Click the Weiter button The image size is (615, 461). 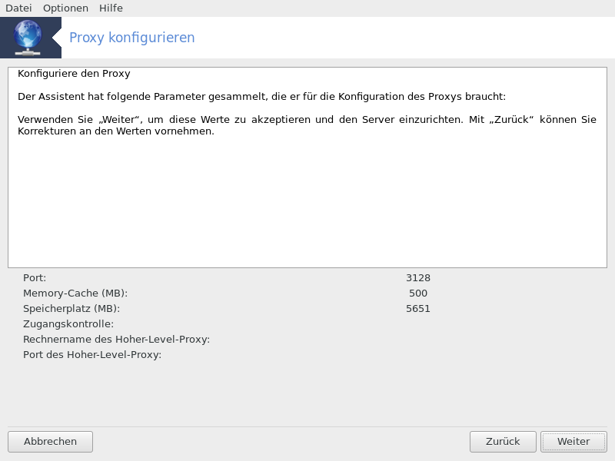573,442
